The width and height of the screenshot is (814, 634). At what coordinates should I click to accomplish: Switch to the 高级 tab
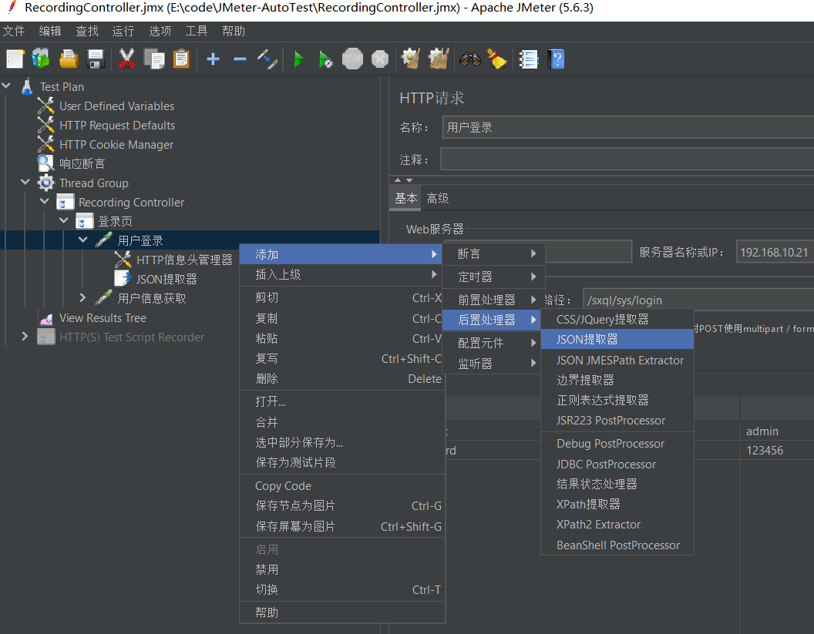[438, 198]
